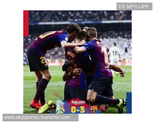Select the neon yellow boot on left
The height and width of the screenshot is (124, 155).
[46, 107]
